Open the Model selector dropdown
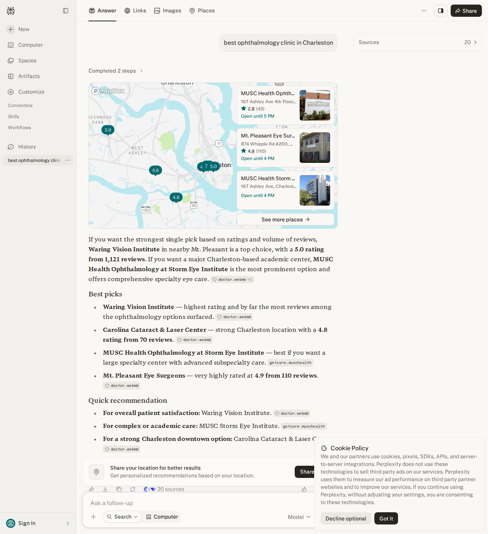Viewport: 488px width, 534px height. tap(299, 517)
